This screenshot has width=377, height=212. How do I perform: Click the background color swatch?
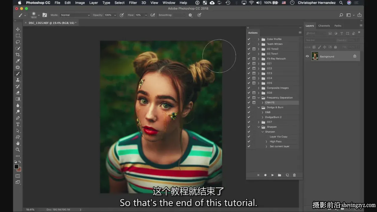(19, 169)
